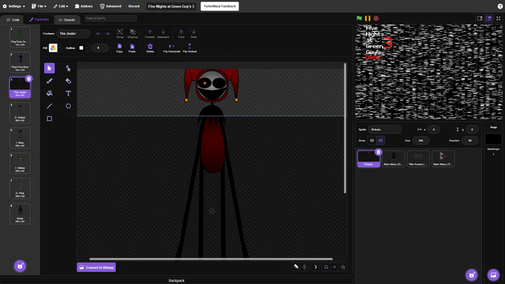505x284 pixels.
Task: Bring selection to Front
Action: point(181,34)
